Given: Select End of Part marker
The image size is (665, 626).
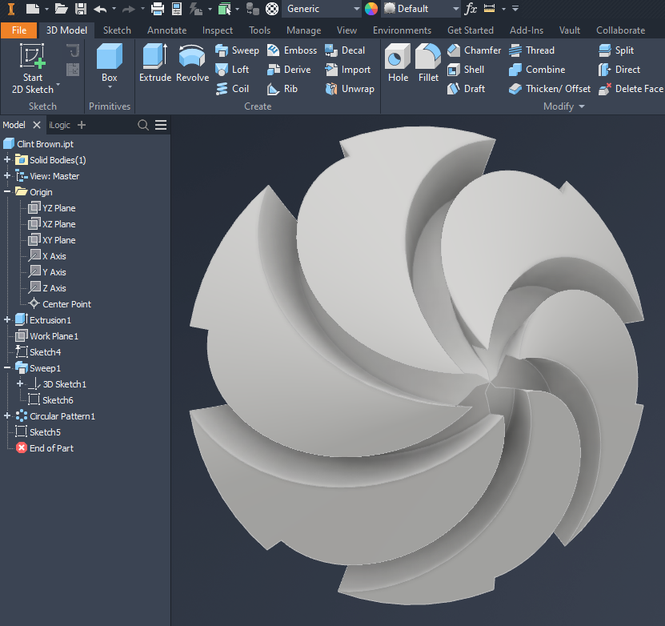Looking at the screenshot, I should point(51,448).
